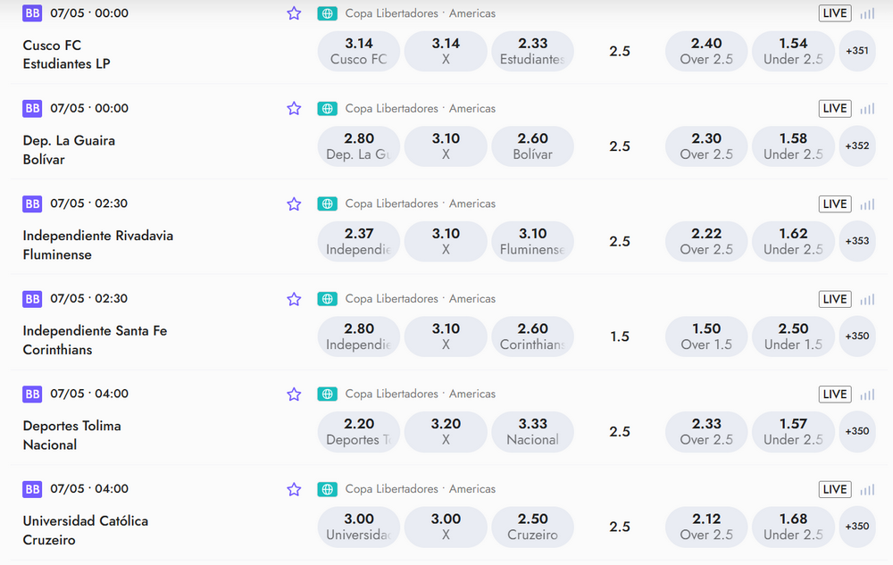Open Deportes Tolima vs Nacional match details
Image resolution: width=893 pixels, height=565 pixels.
tap(71, 436)
